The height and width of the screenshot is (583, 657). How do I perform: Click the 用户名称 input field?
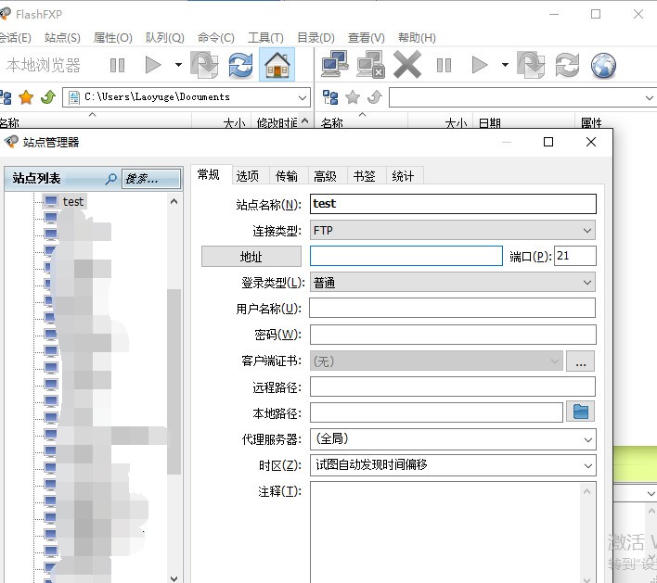tap(452, 309)
